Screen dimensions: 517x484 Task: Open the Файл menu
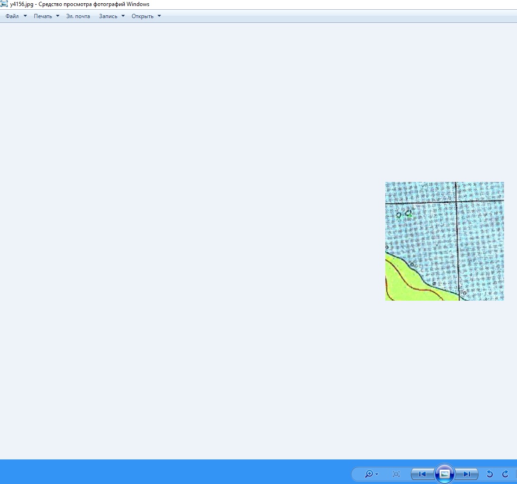(x=12, y=16)
